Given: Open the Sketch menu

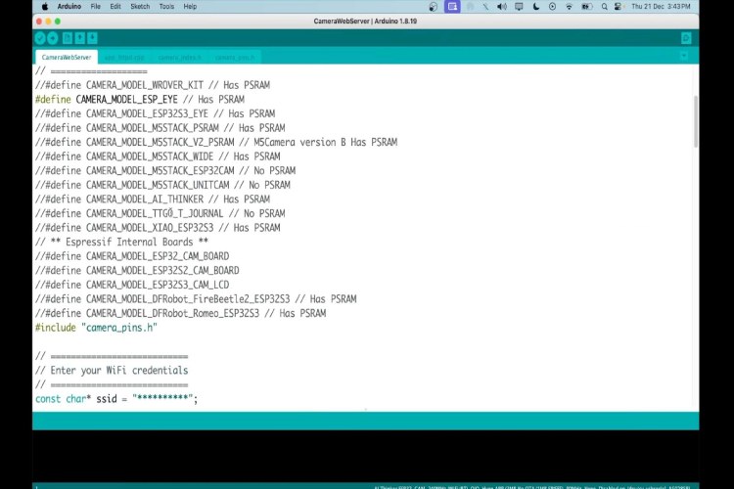Looking at the screenshot, I should coord(140,7).
